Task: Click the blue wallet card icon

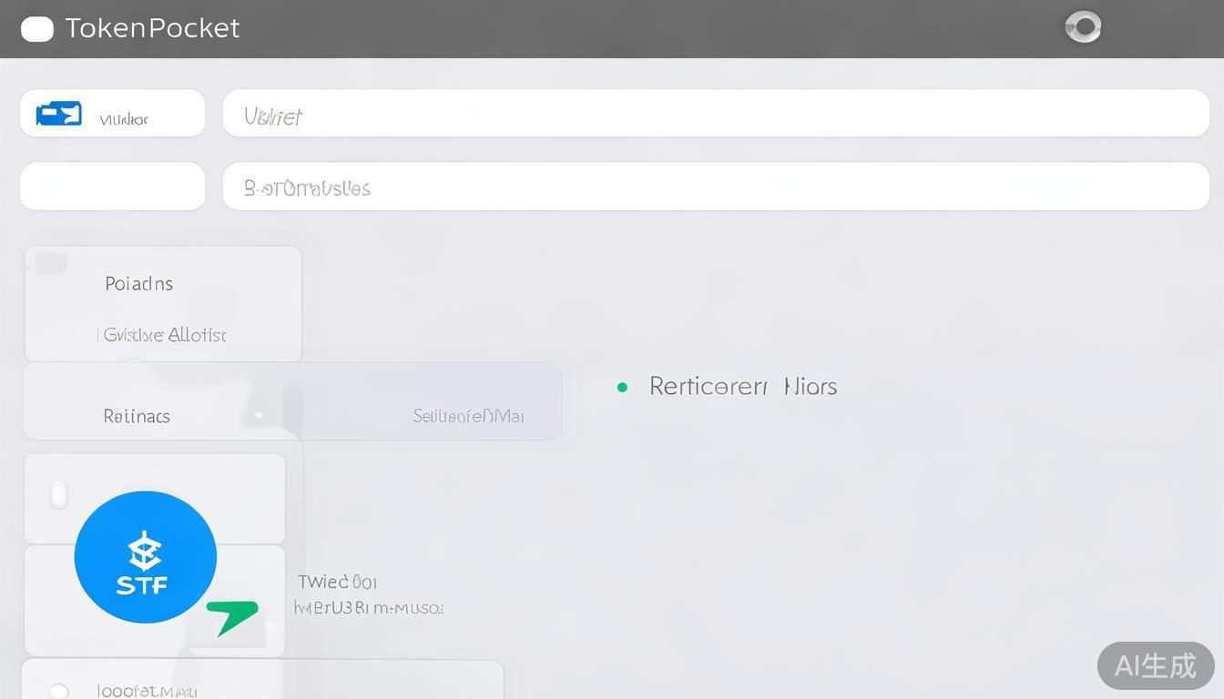Action: pos(59,114)
